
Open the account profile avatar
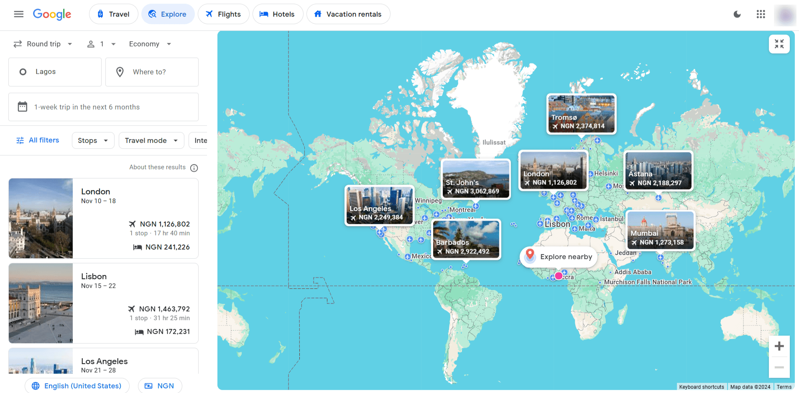click(785, 15)
